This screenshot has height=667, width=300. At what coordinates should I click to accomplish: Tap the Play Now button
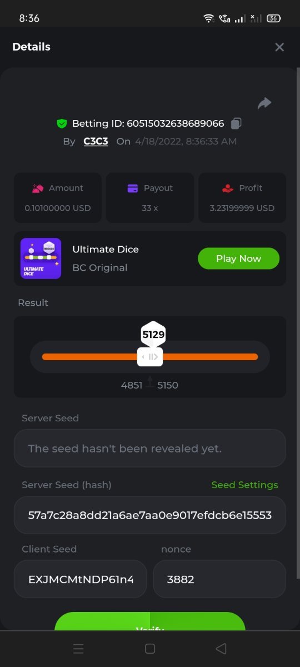[x=238, y=258]
